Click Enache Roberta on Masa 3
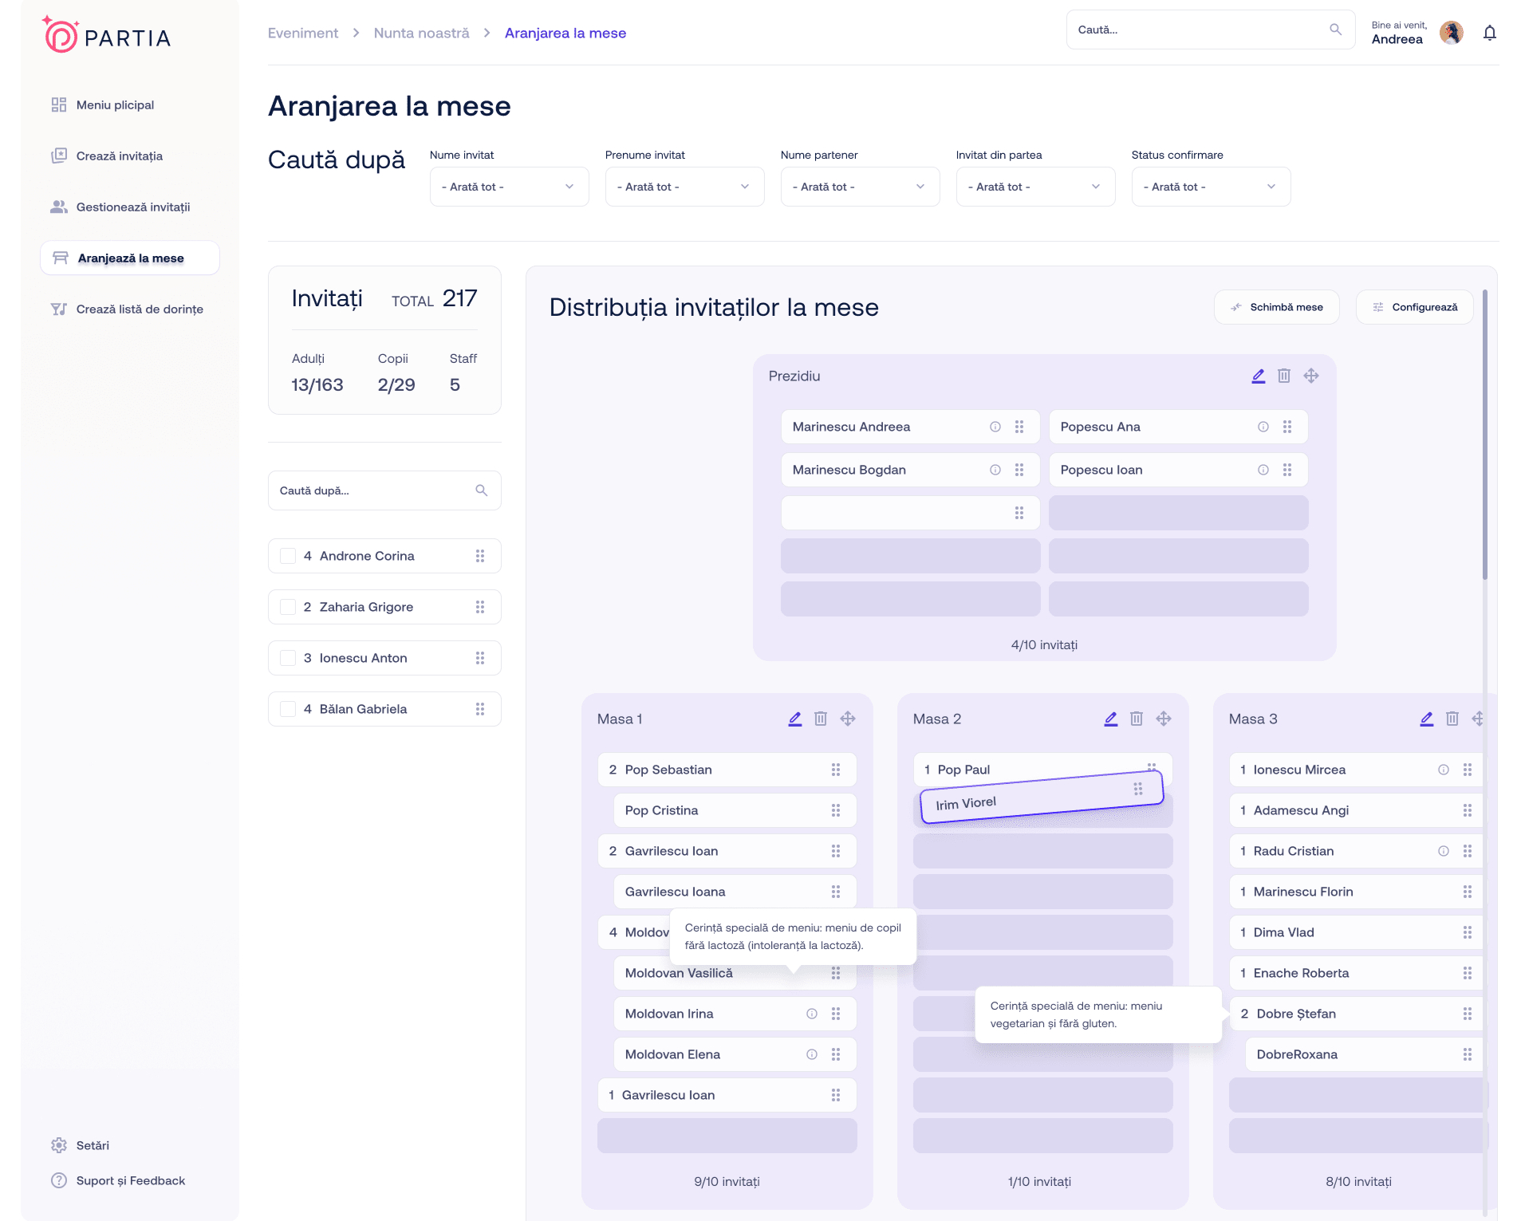 (x=1356, y=973)
